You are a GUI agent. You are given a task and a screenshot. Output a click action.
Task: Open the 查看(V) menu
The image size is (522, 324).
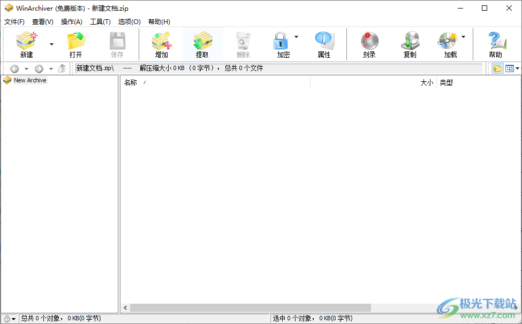point(43,22)
